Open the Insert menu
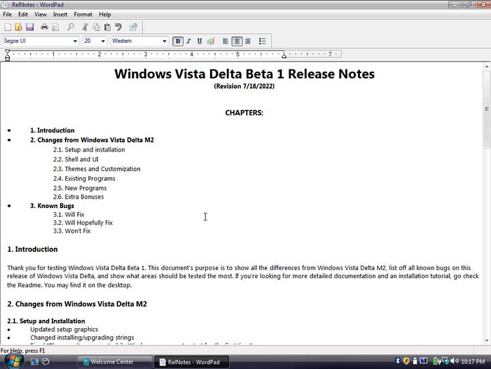Screen dimensions: 491x369 tap(60, 14)
